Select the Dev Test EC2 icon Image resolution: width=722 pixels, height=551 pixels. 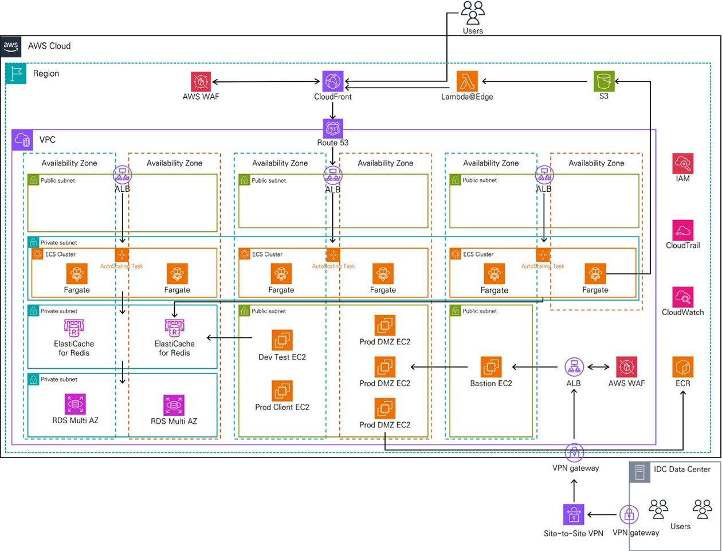[x=282, y=340]
